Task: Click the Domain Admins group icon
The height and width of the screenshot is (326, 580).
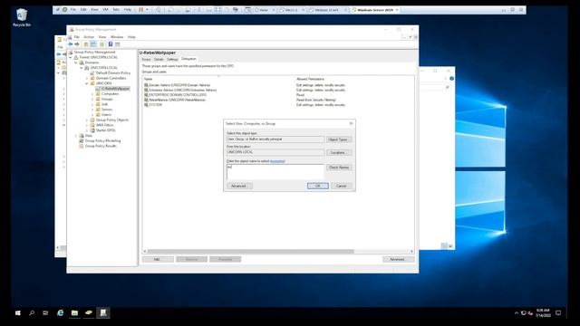Action: [146, 85]
